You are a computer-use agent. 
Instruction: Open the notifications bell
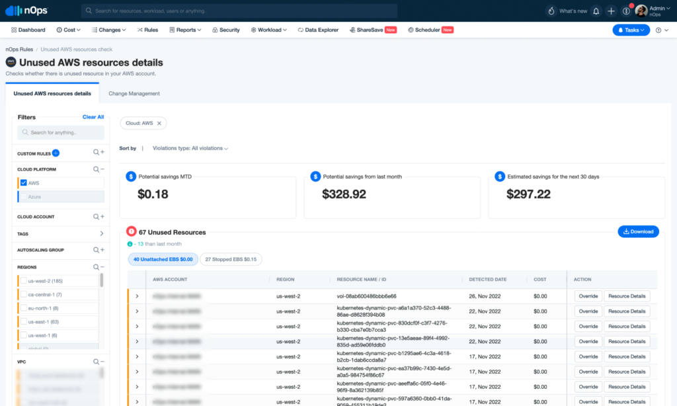(x=596, y=11)
